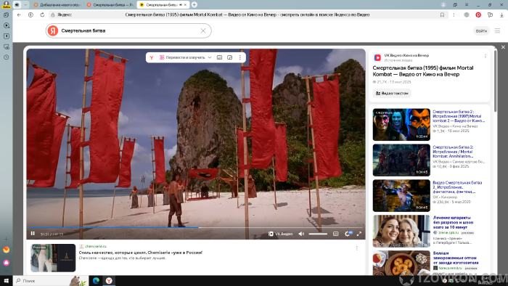This screenshot has height=286, width=508.
Task: Switch video to fullscreen mode
Action: 359,234
